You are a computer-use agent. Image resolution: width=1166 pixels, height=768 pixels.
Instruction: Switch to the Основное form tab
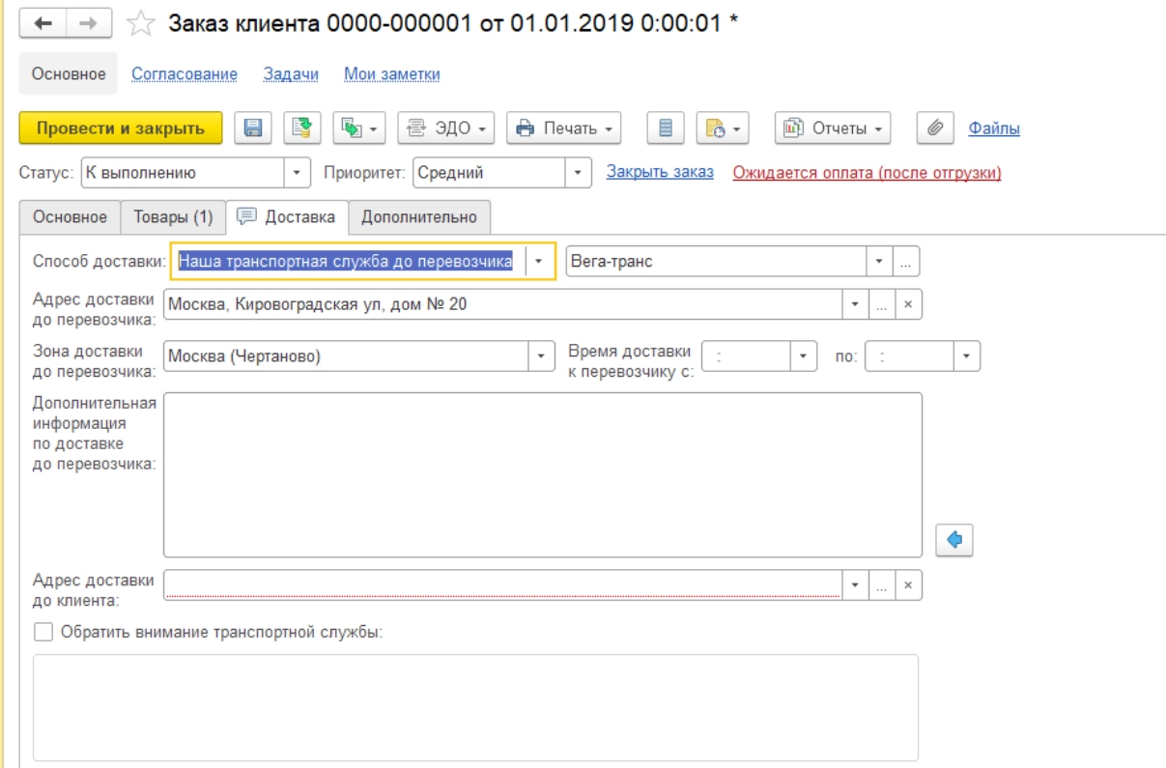click(x=70, y=217)
